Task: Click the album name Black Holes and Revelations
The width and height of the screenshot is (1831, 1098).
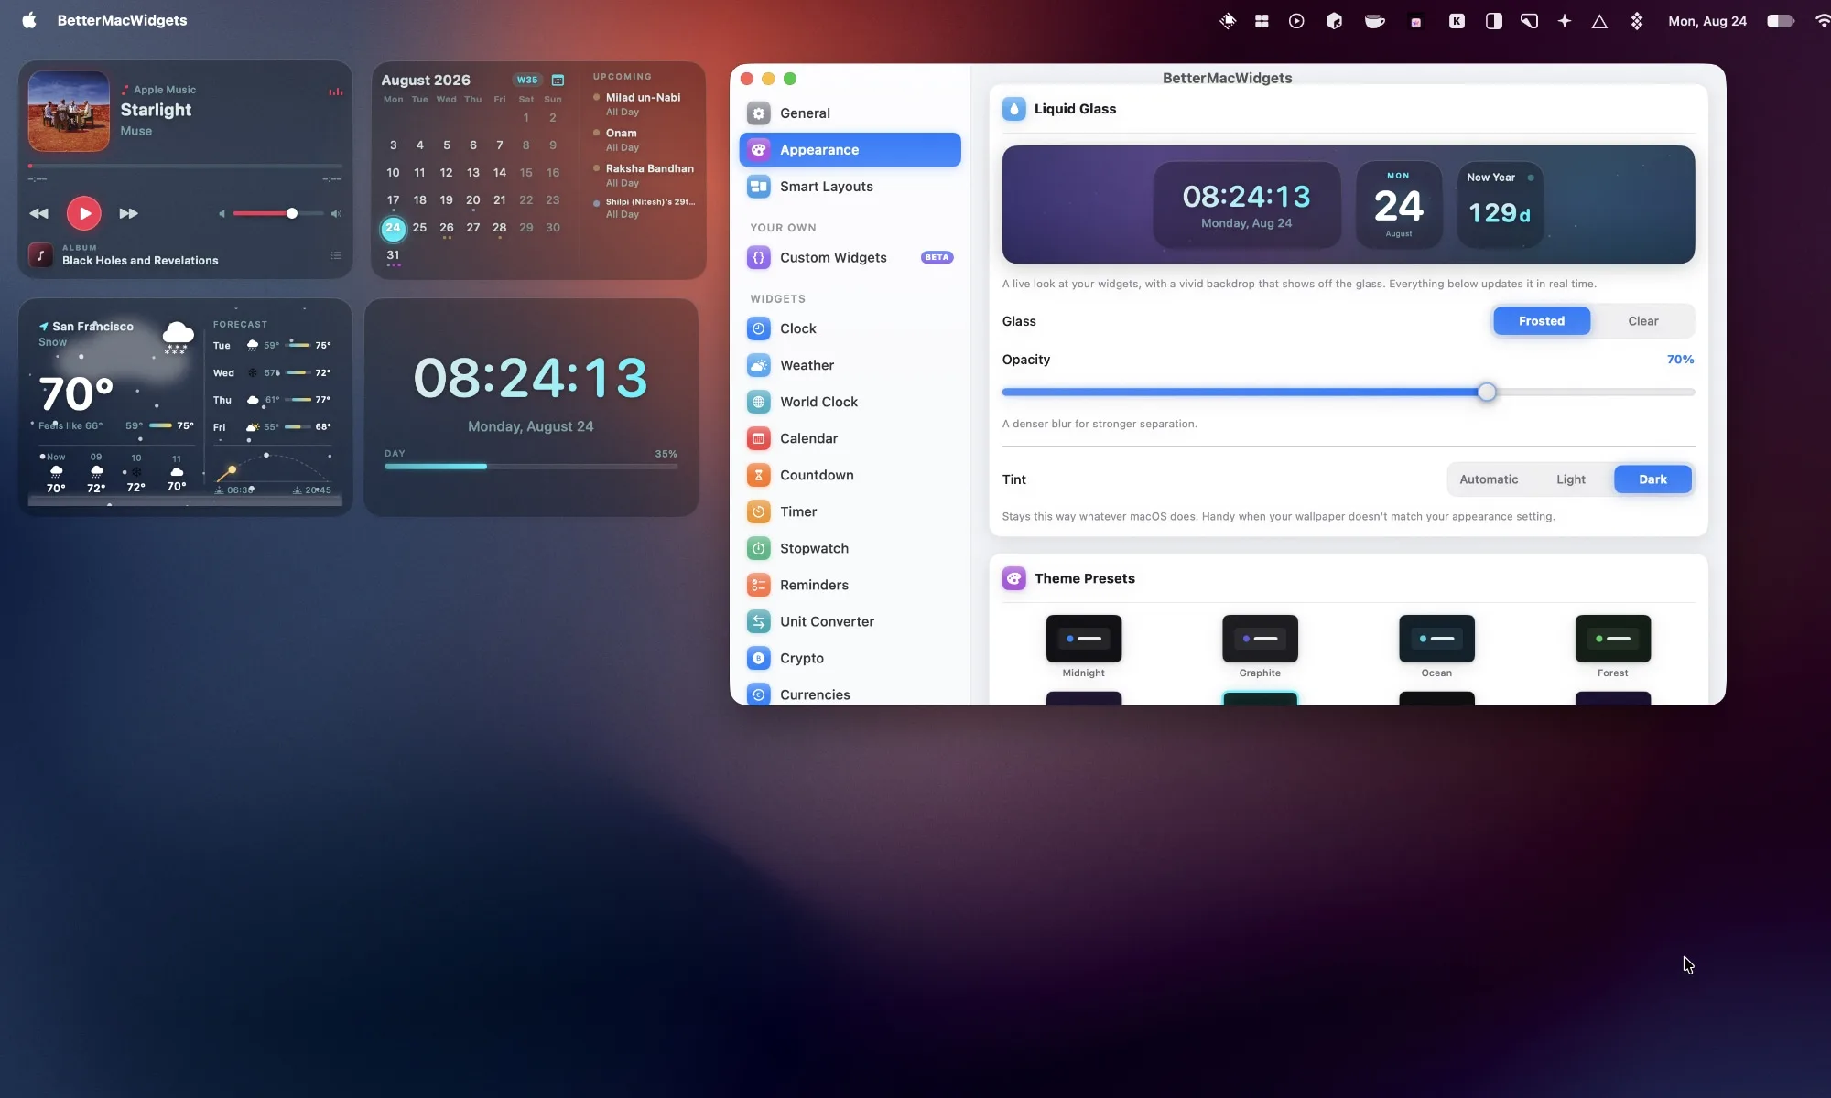Action: [140, 261]
